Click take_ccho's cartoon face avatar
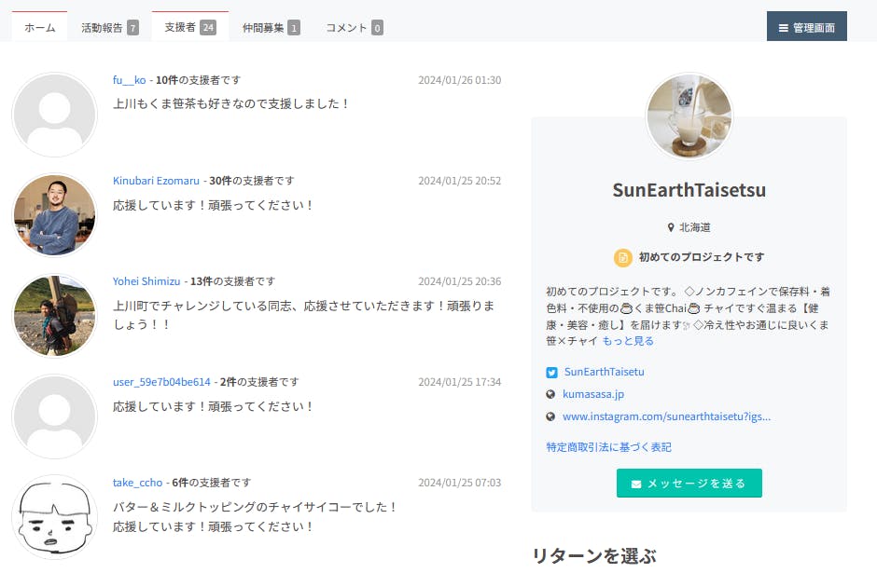 point(54,517)
